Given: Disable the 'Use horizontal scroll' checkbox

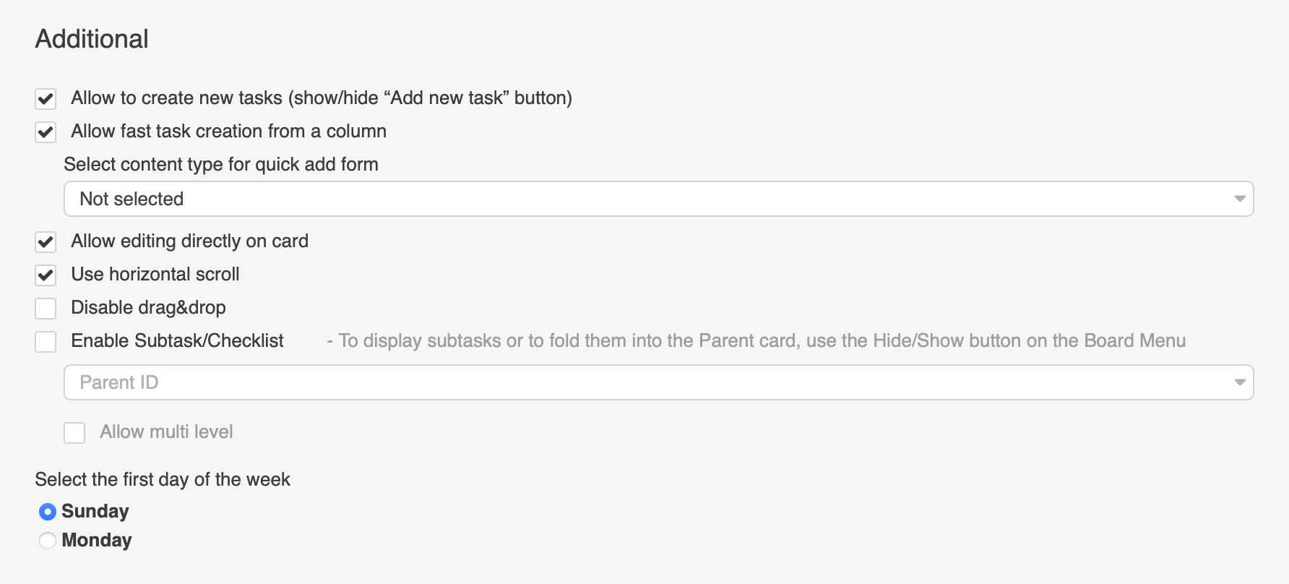Looking at the screenshot, I should tap(46, 275).
